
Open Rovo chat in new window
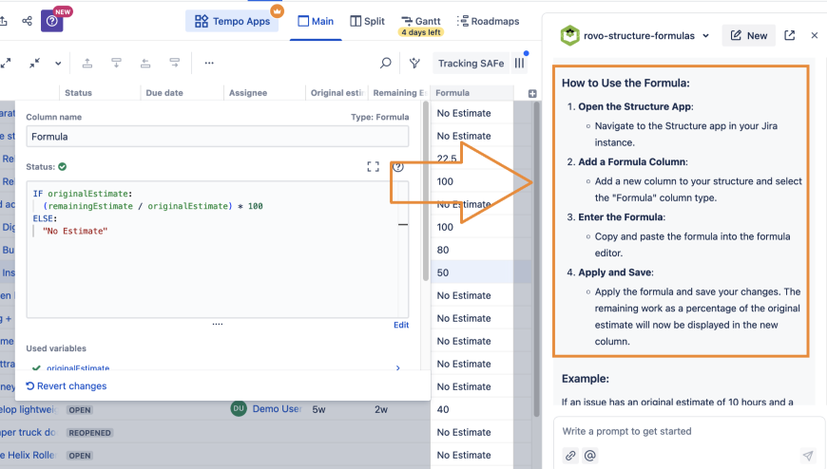pyautogui.click(x=790, y=35)
